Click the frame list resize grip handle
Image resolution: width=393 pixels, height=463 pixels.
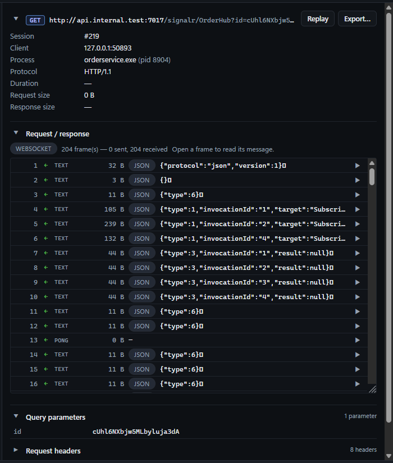[373, 389]
